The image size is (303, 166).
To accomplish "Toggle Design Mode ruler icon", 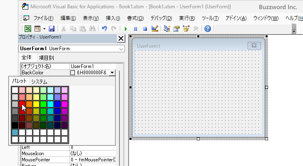I will (x=155, y=29).
